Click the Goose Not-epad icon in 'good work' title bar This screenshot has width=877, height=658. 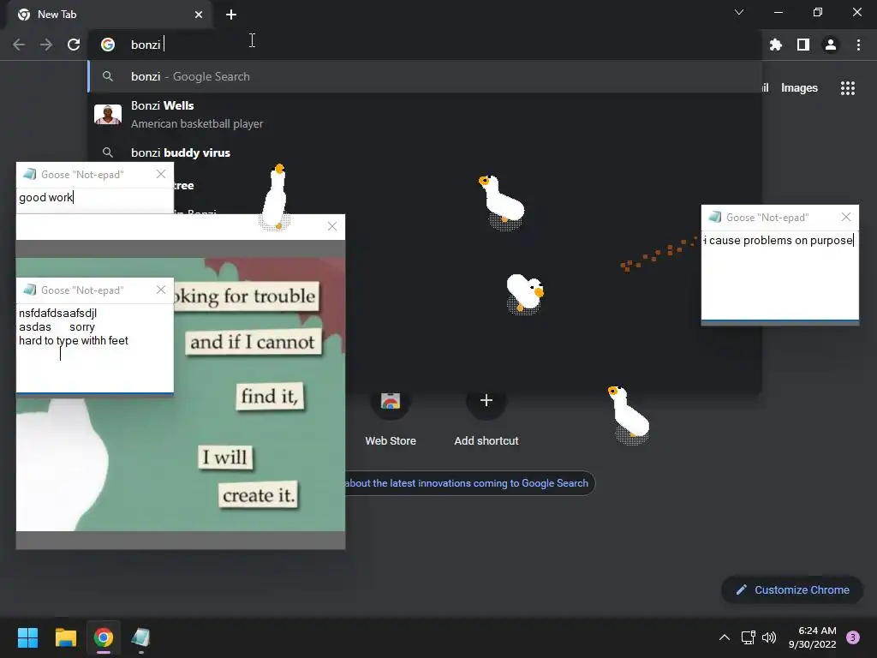[x=30, y=174]
